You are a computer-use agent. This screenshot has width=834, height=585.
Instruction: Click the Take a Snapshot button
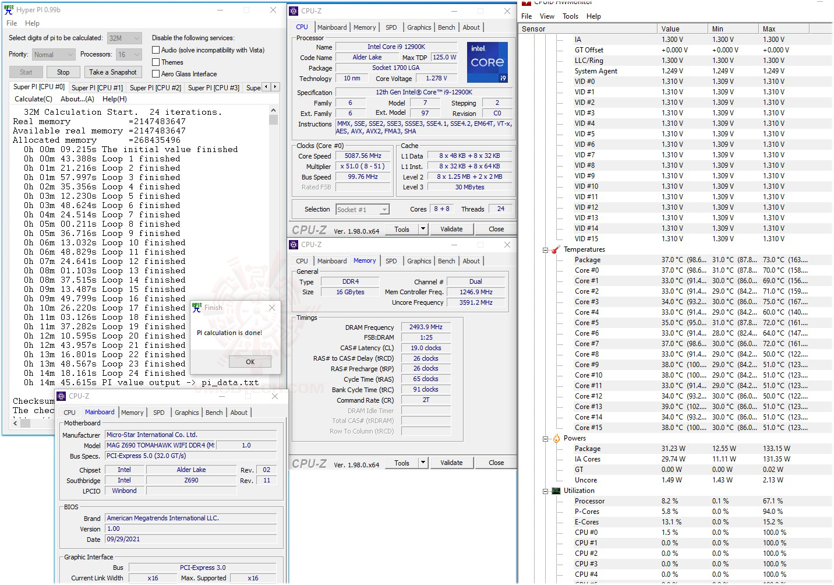[x=113, y=72]
